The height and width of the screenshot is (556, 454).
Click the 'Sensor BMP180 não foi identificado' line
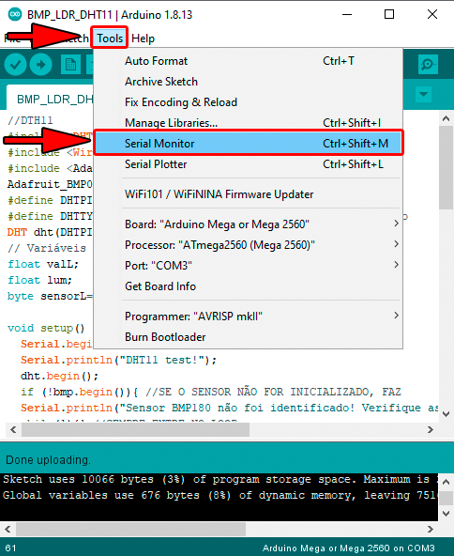pos(229,408)
